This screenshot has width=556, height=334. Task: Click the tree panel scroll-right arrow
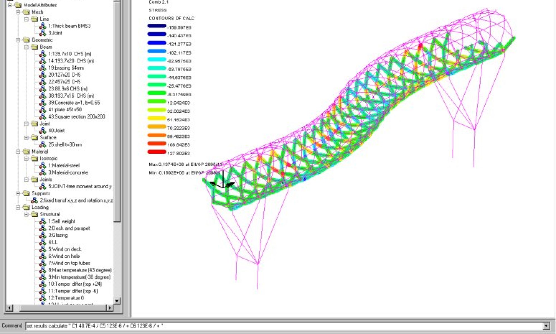coord(110,308)
